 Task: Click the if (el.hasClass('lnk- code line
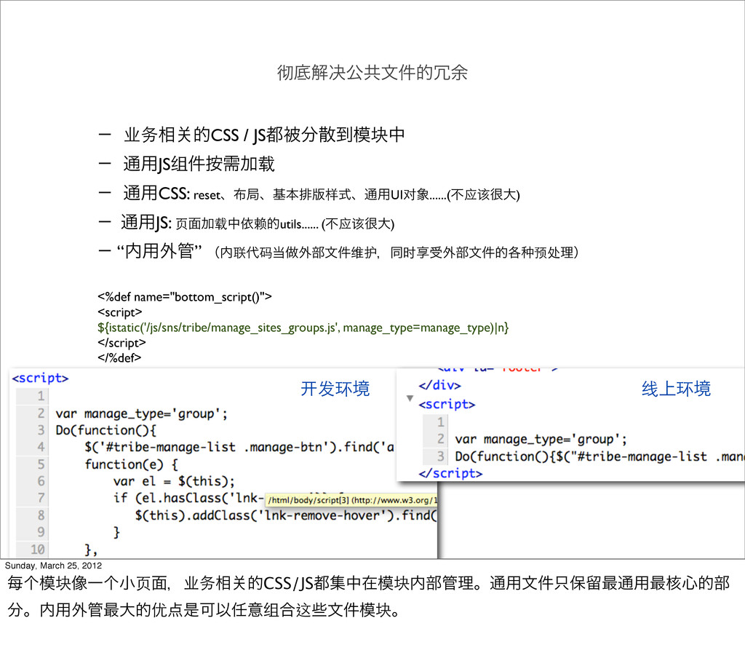click(x=188, y=499)
